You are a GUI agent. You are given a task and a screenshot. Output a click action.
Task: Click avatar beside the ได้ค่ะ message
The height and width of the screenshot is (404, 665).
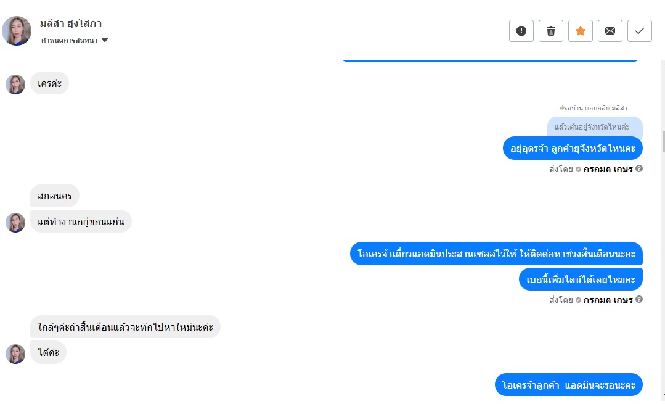(x=15, y=354)
